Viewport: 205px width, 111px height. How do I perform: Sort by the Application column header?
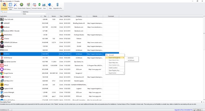[21, 16]
